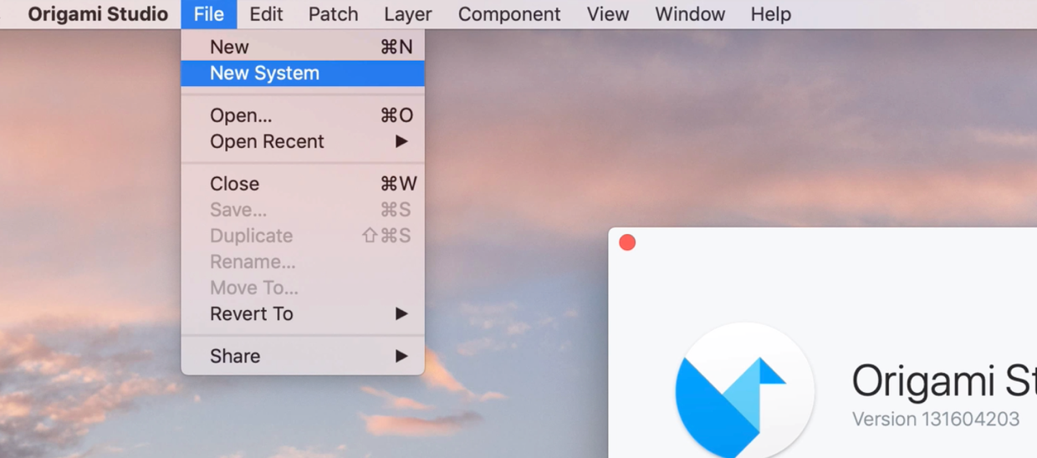Select the New System menu entry
Image resolution: width=1037 pixels, height=458 pixels.
tap(303, 73)
